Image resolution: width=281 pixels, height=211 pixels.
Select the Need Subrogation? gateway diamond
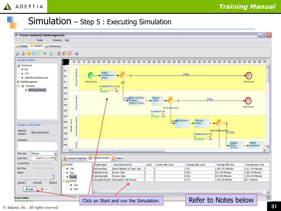pyautogui.click(x=219, y=123)
